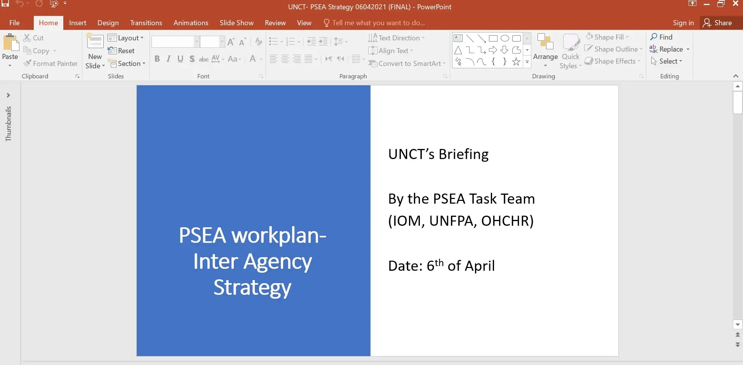The width and height of the screenshot is (743, 365).
Task: Select the Text Box shape
Action: [458, 38]
